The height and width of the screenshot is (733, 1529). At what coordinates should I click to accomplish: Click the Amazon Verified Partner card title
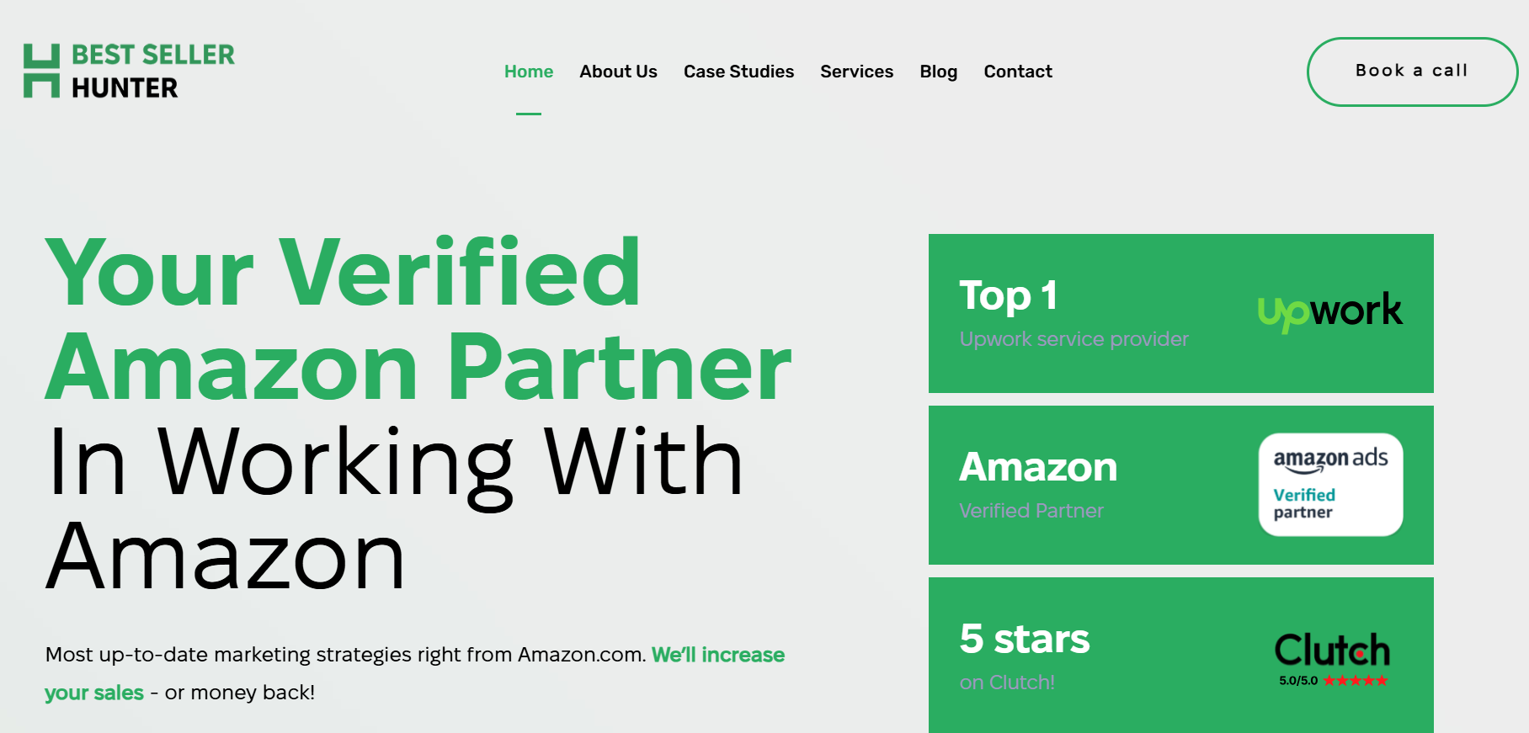(1038, 467)
